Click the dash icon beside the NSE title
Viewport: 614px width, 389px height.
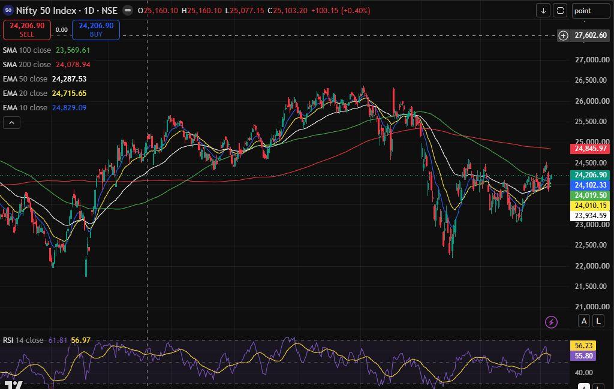[128, 11]
